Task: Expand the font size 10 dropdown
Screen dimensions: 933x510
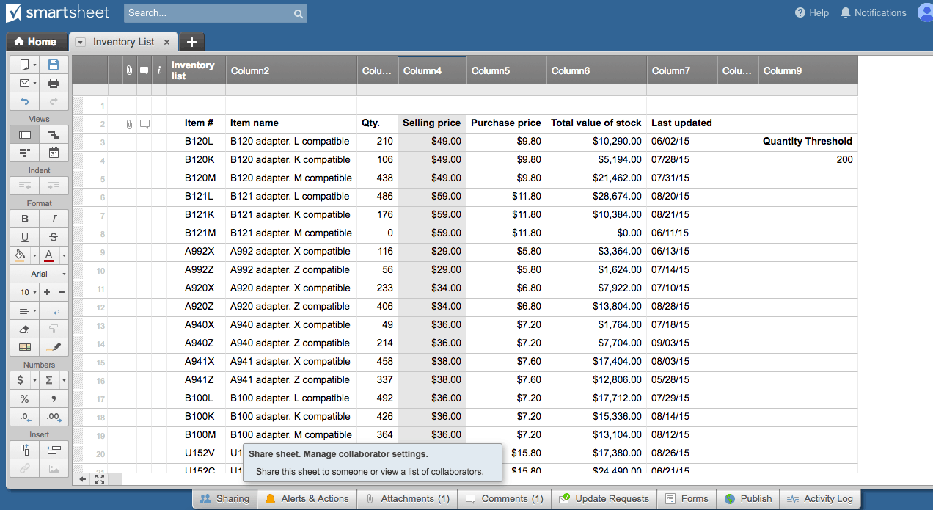Action: [x=28, y=292]
